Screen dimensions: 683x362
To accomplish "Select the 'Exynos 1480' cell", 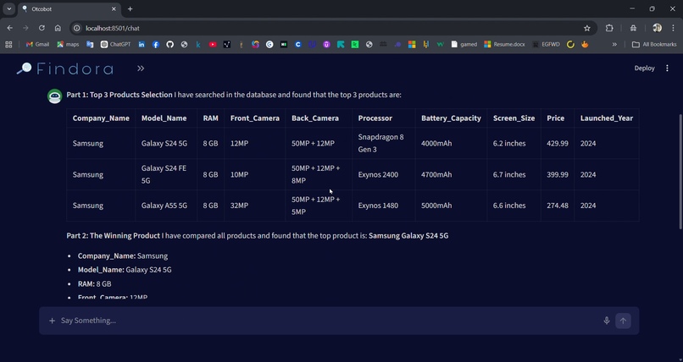I will pos(383,206).
